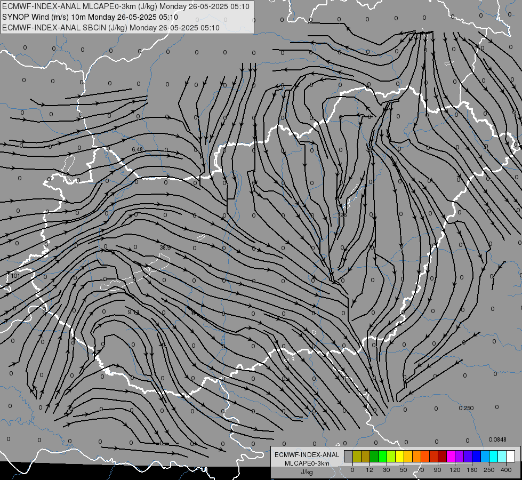Image resolution: width=522 pixels, height=480 pixels.
Task: Click the ECMWF-INDEX-ANAL legend title
Action: (307, 455)
